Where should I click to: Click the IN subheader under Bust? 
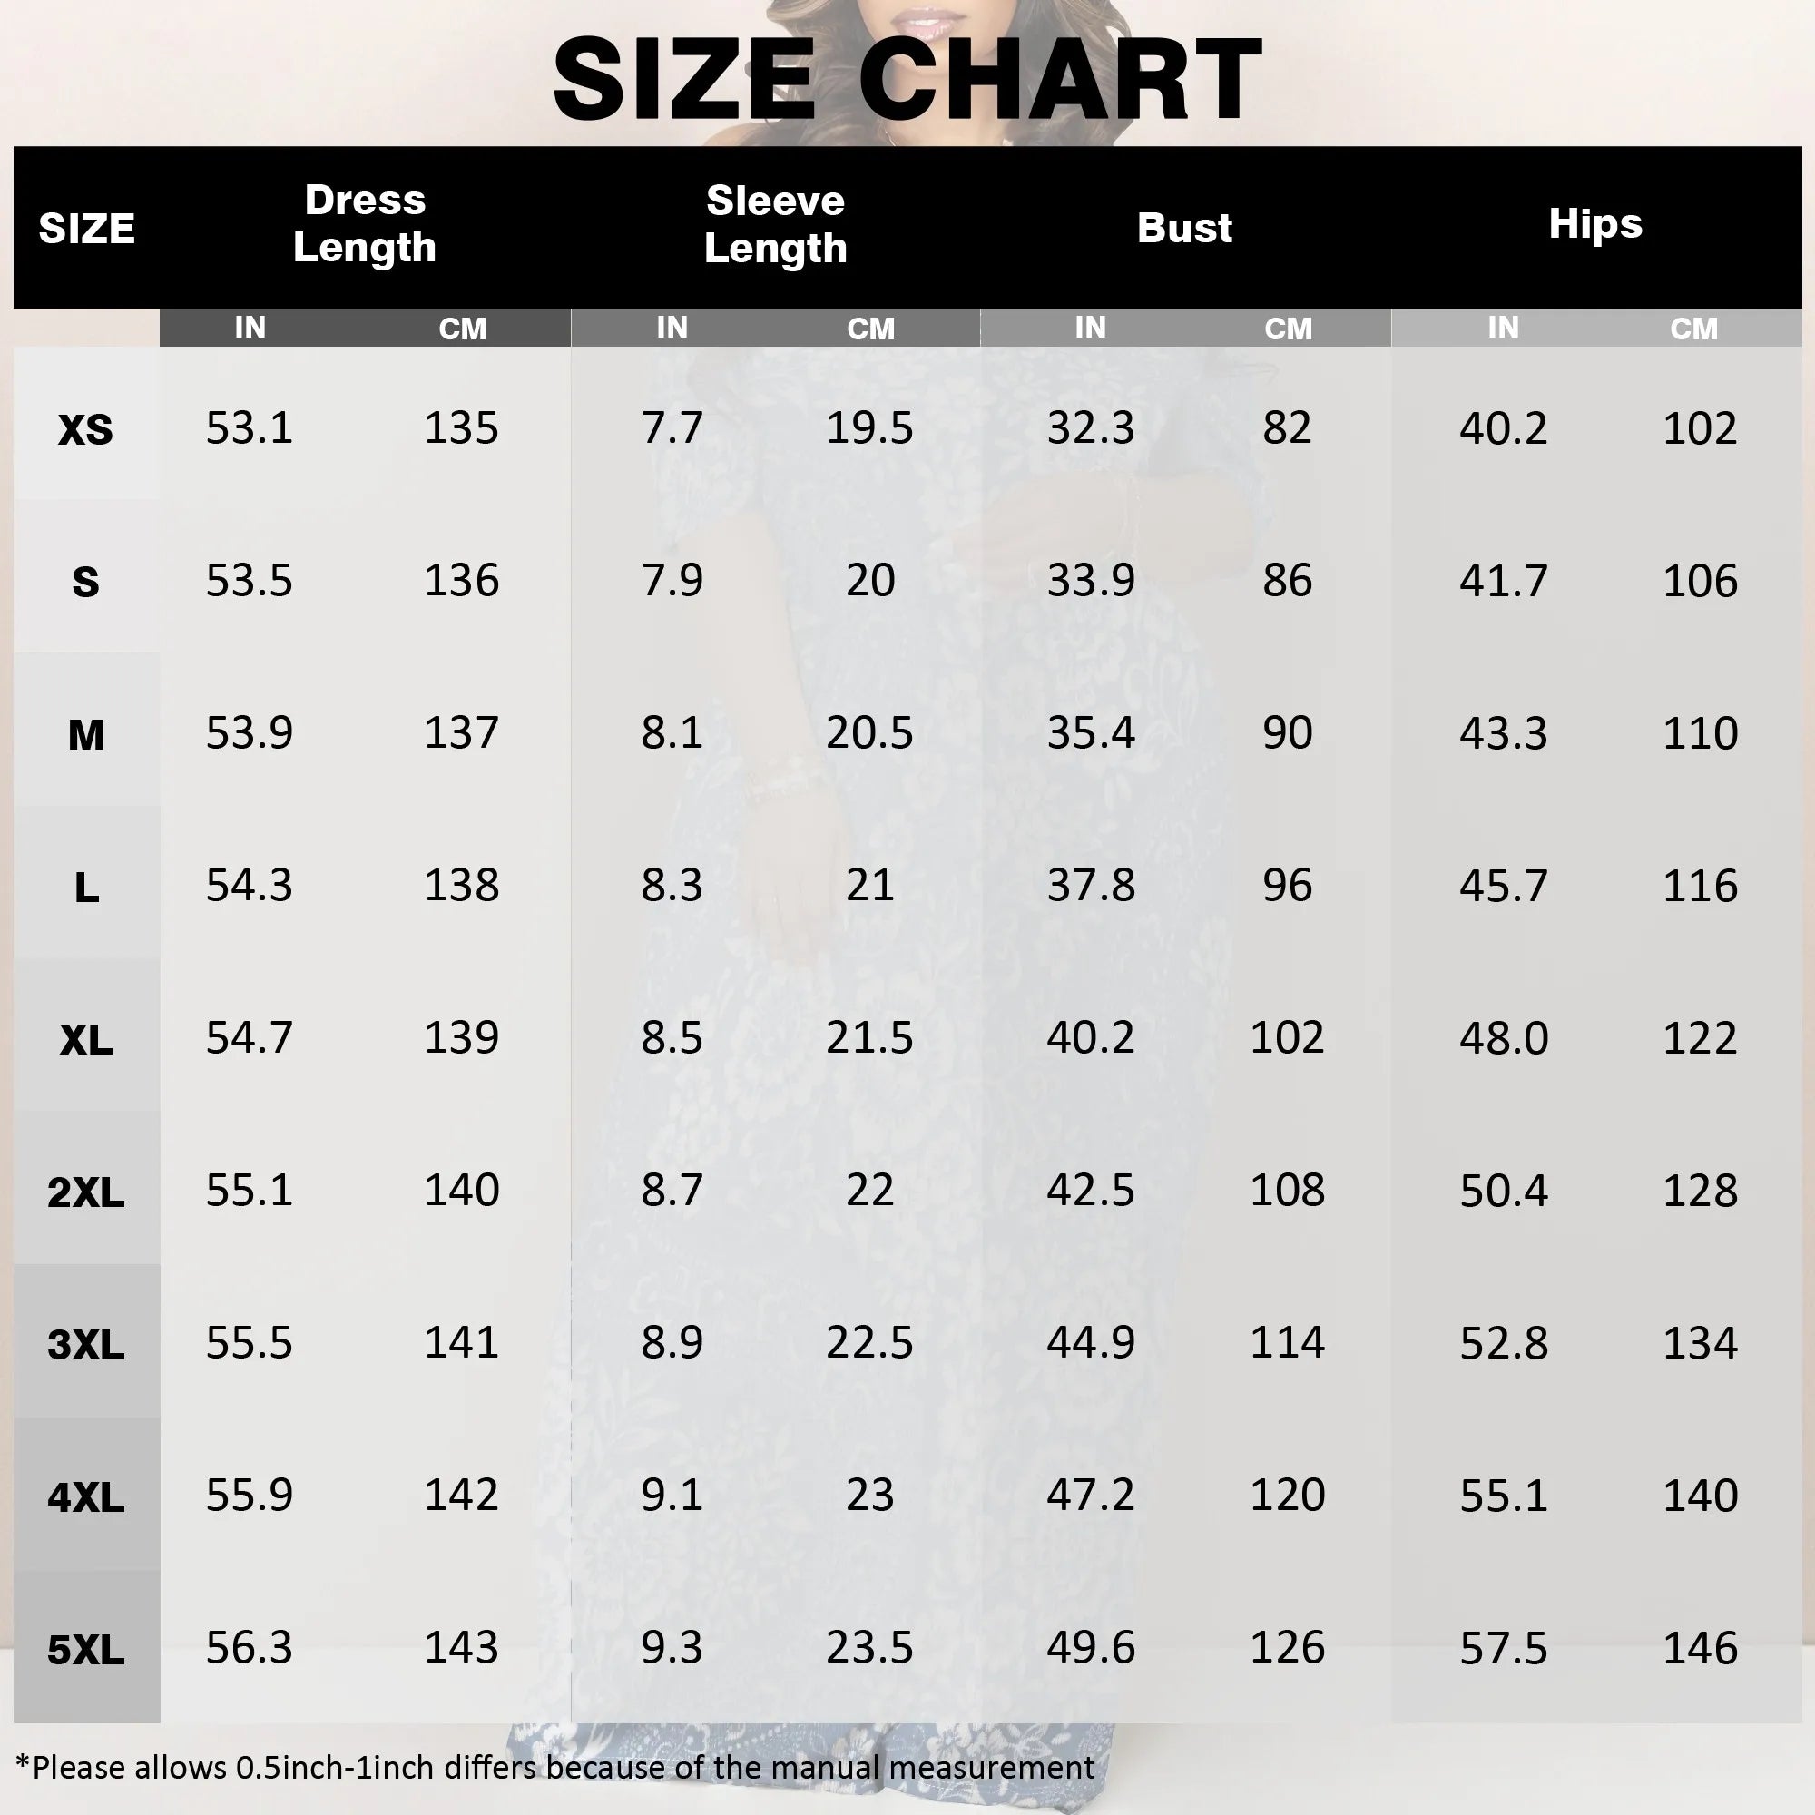1090,327
